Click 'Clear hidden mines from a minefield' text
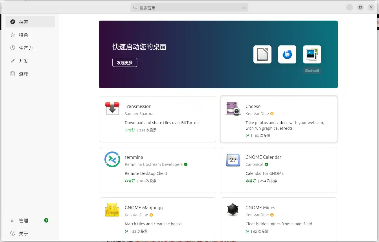 [279, 224]
